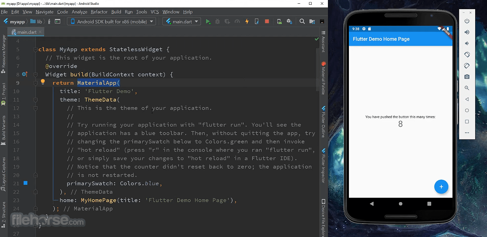Open the Build menu
Viewport: 487px width, 237px height.
click(x=116, y=12)
